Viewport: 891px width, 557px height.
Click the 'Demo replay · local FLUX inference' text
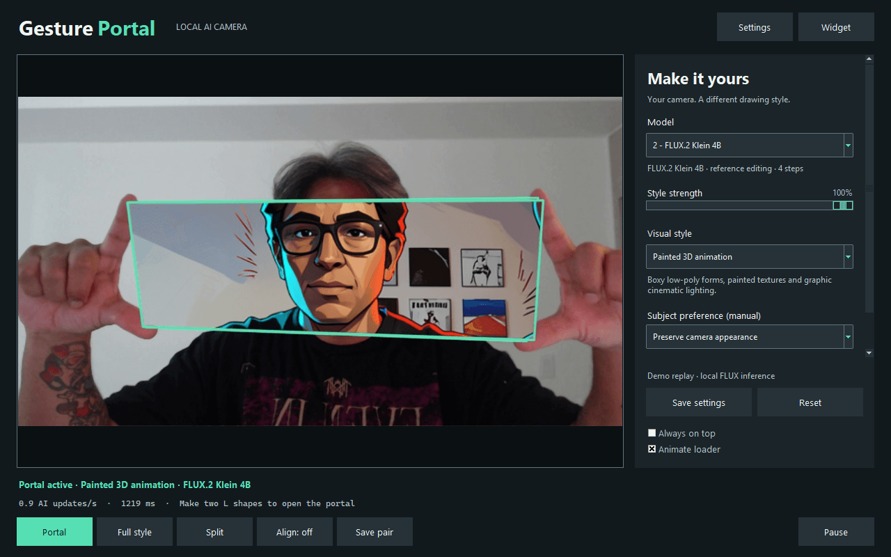pyautogui.click(x=711, y=376)
